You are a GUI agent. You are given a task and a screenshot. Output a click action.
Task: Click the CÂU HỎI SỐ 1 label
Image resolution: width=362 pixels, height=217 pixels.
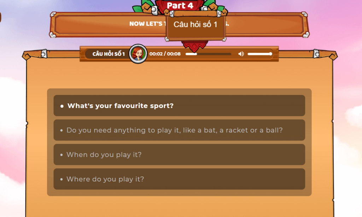(x=109, y=54)
